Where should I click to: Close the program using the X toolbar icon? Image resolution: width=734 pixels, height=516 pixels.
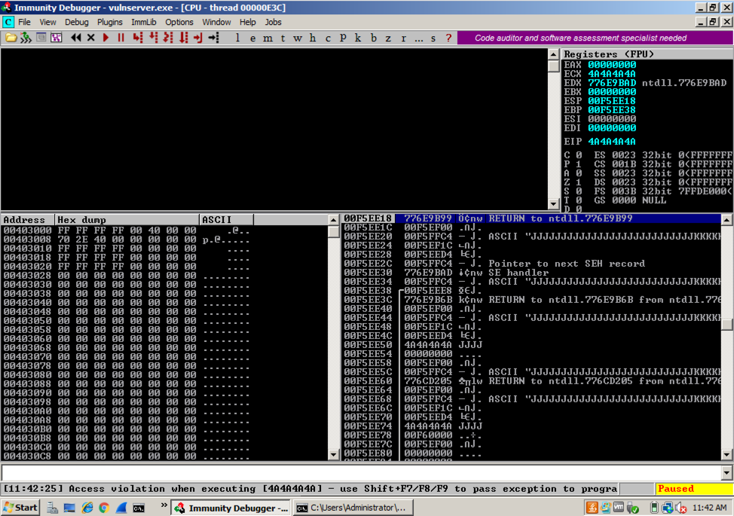(x=91, y=38)
